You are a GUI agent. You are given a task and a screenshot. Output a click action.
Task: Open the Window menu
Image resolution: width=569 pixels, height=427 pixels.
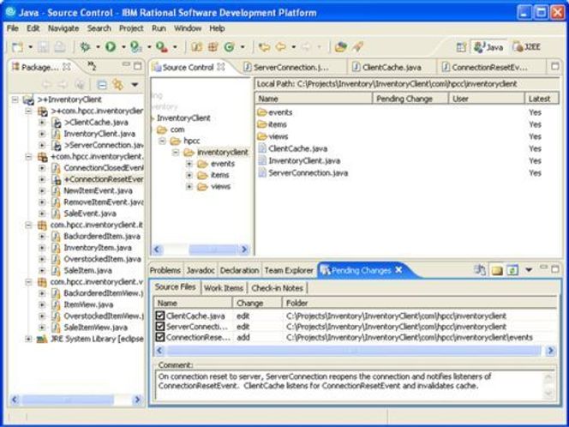[188, 28]
